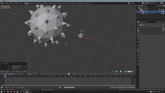Viewport: 165px width, 93px height.
Task: Collapse the Set Origin operator panel
Action: pos(2,63)
